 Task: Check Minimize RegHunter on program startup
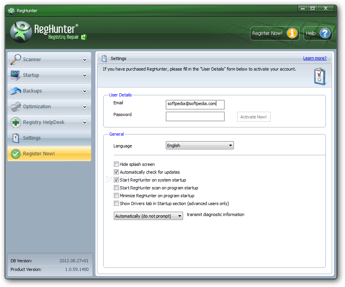[116, 196]
